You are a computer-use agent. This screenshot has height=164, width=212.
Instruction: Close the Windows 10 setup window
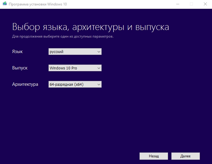click(205, 4)
